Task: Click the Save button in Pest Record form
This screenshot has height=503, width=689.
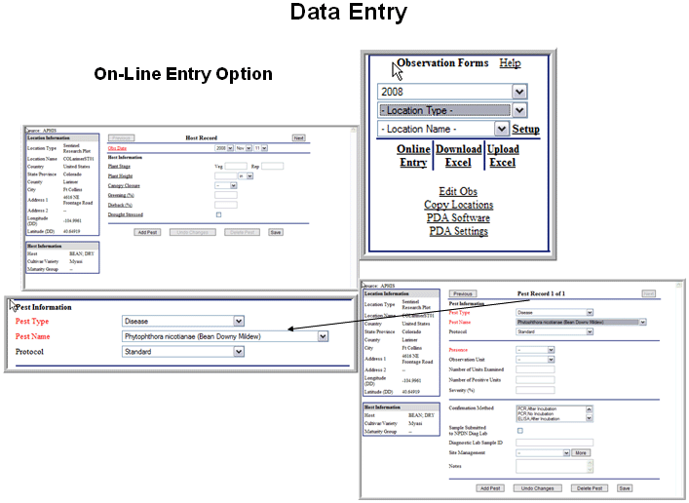Action: pos(625,487)
